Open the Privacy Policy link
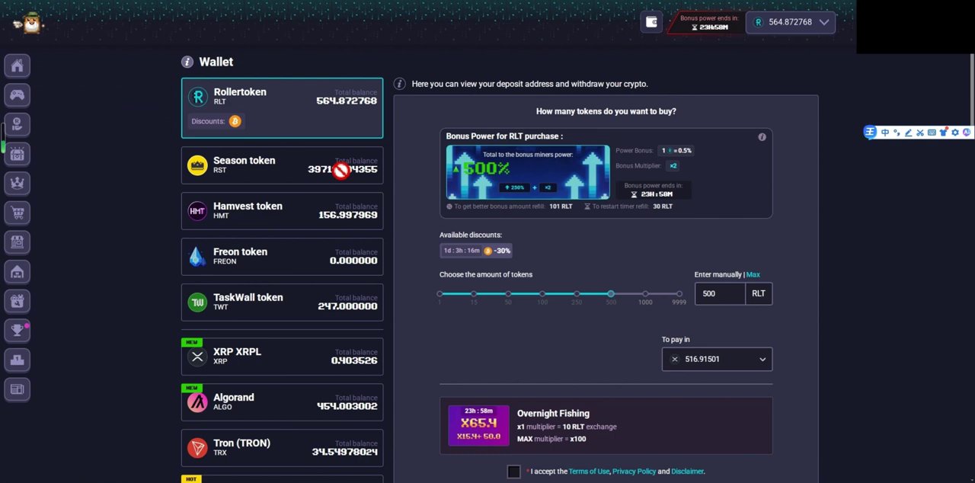 point(634,472)
